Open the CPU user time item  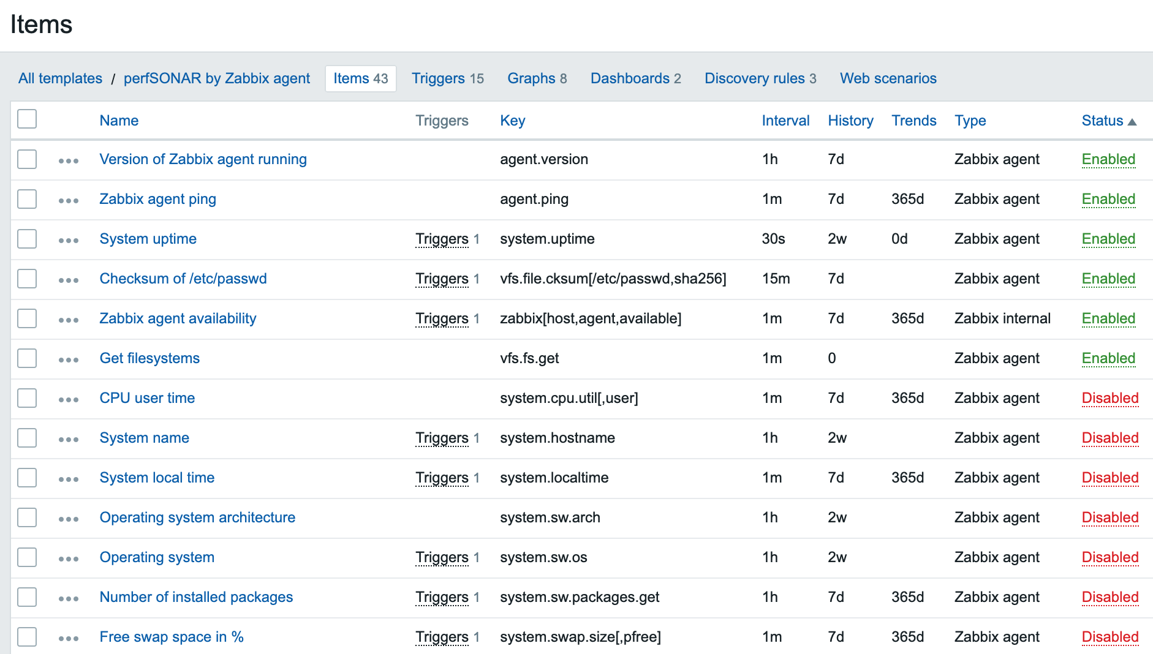coord(147,398)
